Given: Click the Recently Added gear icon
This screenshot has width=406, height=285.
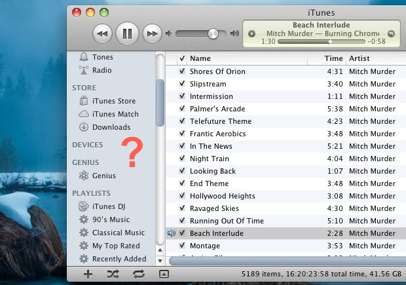Looking at the screenshot, I should click(x=84, y=259).
